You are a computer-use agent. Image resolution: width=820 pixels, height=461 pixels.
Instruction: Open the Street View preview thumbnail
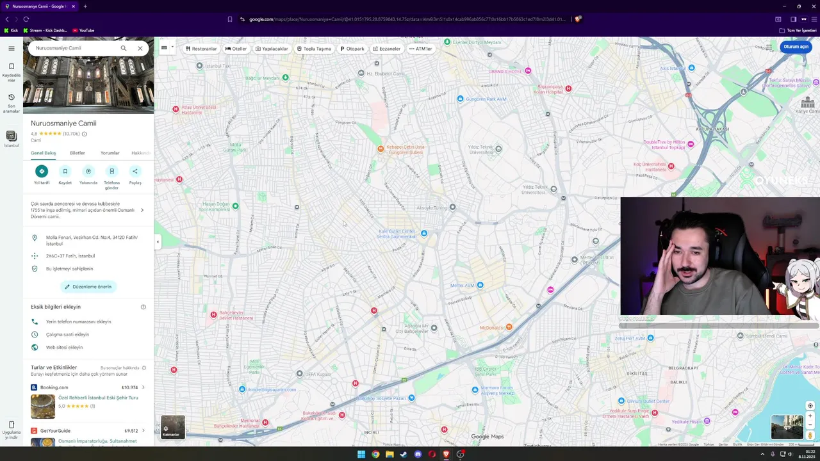(787, 428)
